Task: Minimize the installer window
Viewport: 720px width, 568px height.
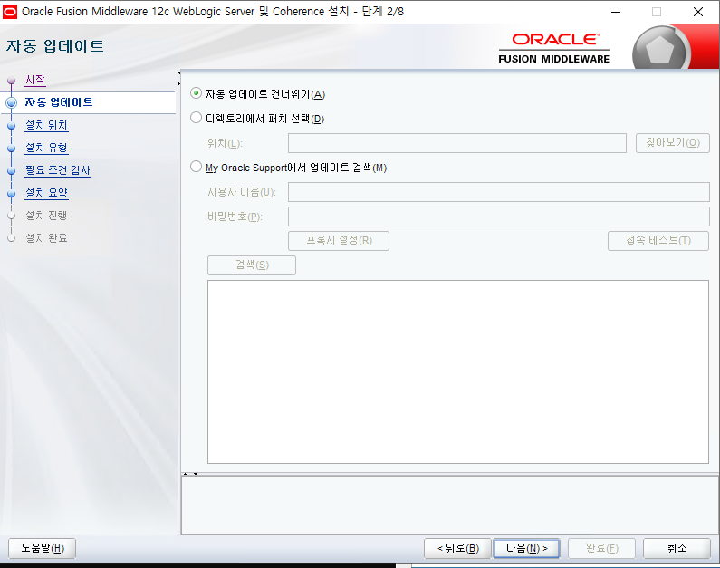Action: click(616, 12)
